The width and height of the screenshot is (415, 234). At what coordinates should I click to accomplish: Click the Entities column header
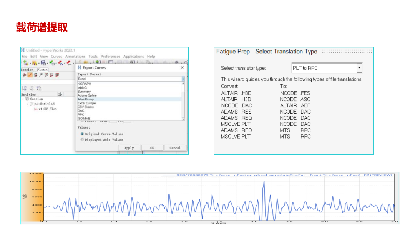(x=40, y=95)
